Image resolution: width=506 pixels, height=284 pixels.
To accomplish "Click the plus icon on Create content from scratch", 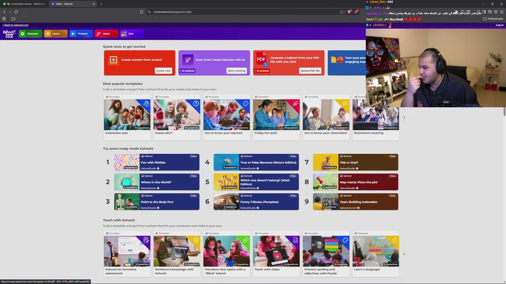I will point(113,60).
